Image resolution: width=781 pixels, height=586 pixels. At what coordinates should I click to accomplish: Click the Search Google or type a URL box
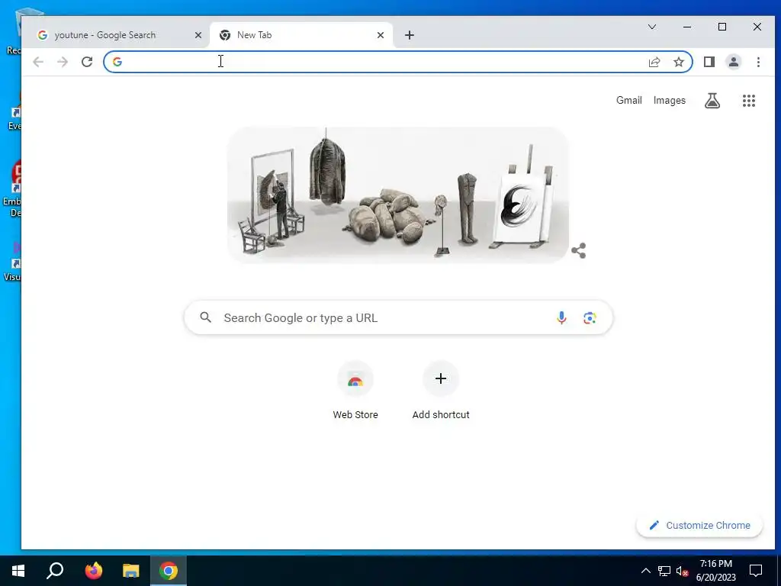(398, 318)
